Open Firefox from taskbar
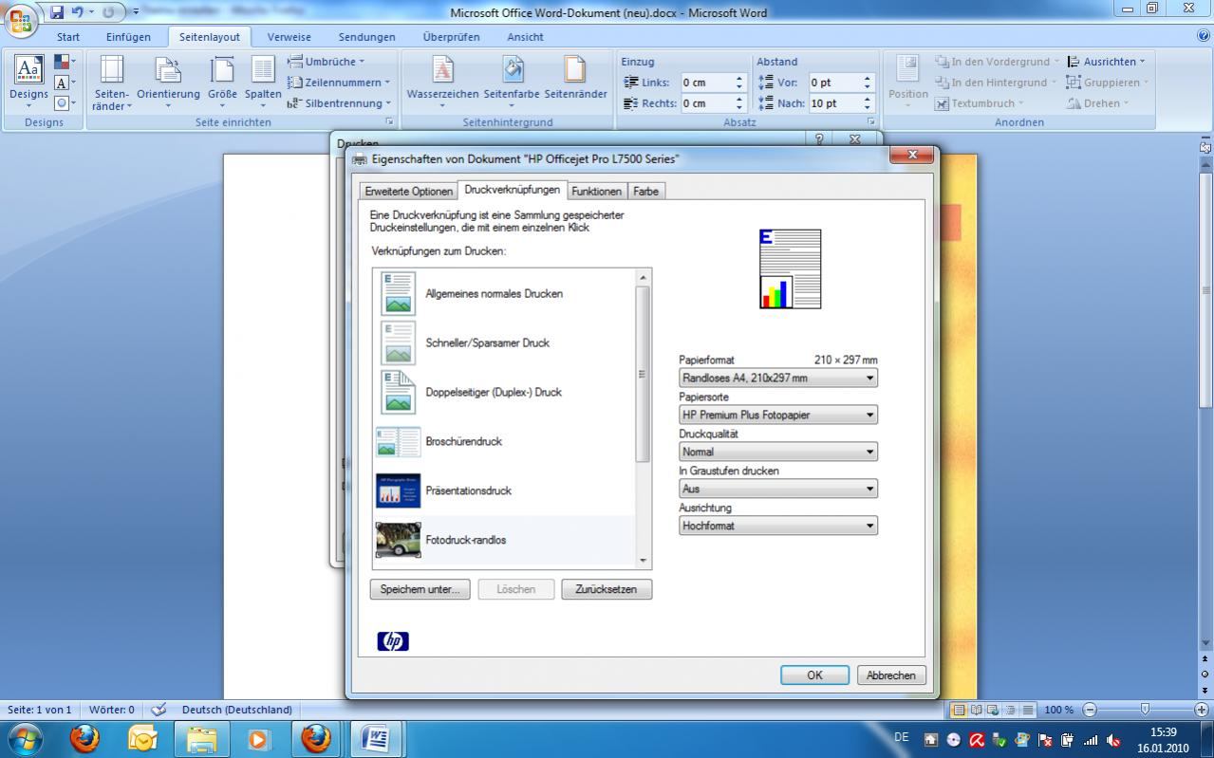 tap(84, 738)
